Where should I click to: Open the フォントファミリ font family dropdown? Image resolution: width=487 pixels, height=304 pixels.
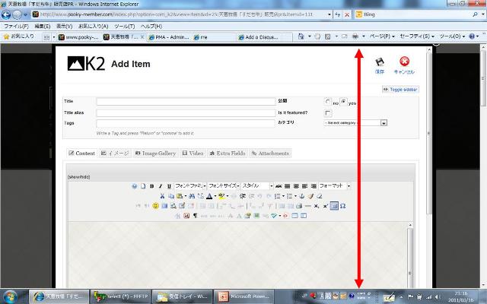click(x=190, y=185)
